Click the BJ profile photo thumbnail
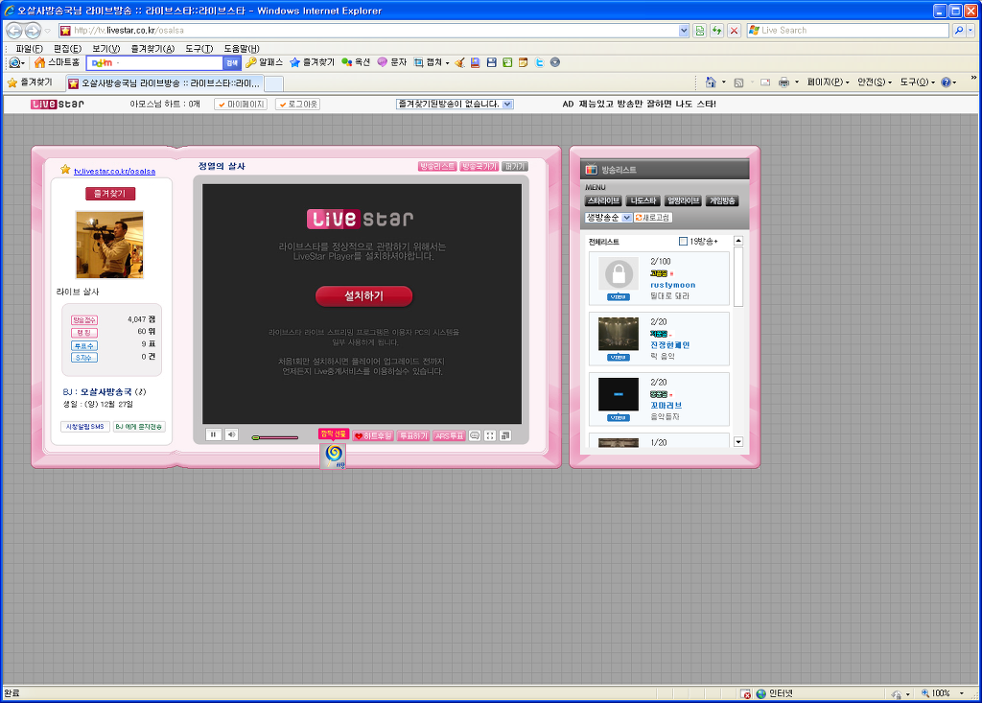This screenshot has height=703, width=982. (x=109, y=245)
